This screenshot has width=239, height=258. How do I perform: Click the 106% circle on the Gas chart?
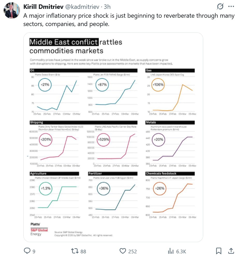158,85
